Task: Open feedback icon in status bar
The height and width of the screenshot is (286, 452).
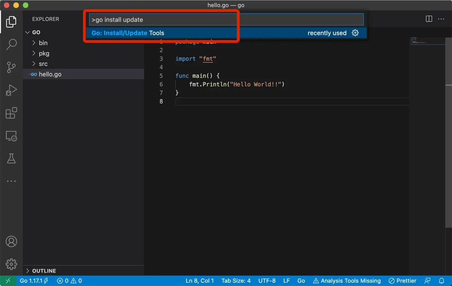Action: (x=427, y=281)
